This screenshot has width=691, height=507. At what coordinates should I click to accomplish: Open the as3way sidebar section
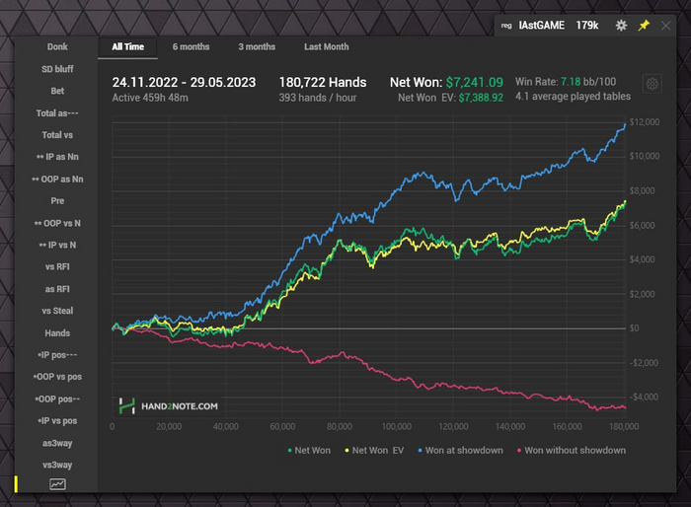[x=57, y=443]
